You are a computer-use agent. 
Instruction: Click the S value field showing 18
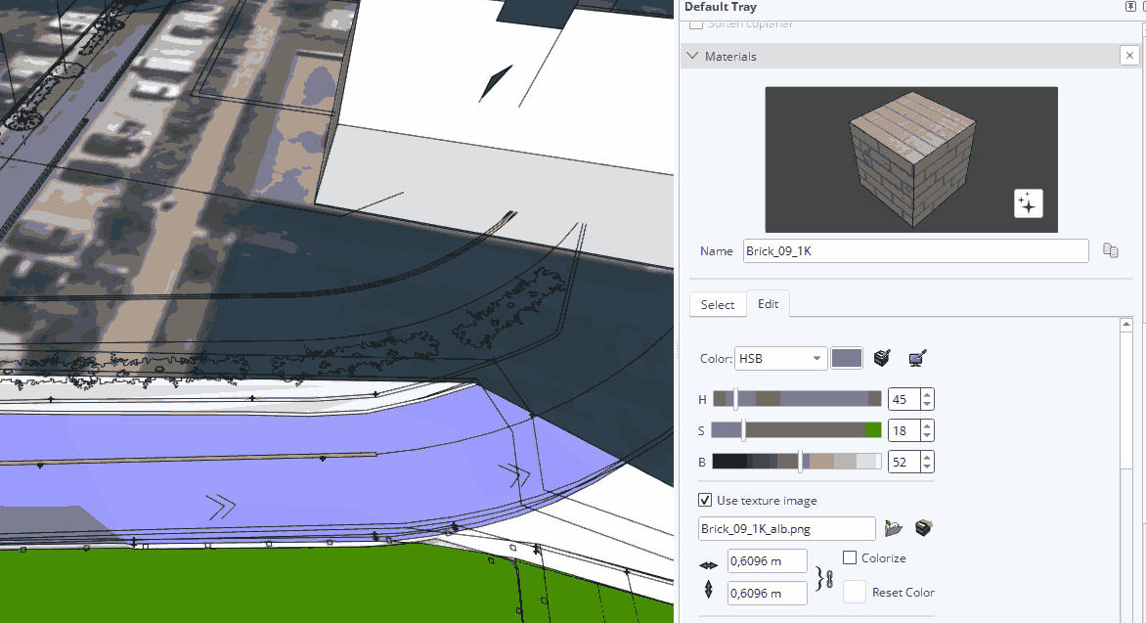tap(904, 430)
